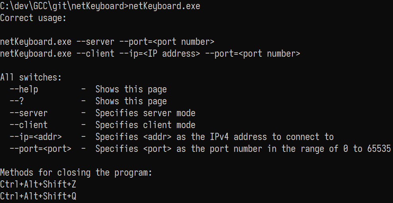Click 'Specifies server mode' description
Screen dimensions: 393x203
(145, 113)
